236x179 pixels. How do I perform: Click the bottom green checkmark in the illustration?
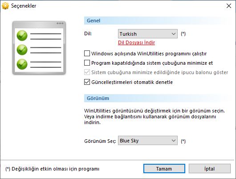point(22,64)
